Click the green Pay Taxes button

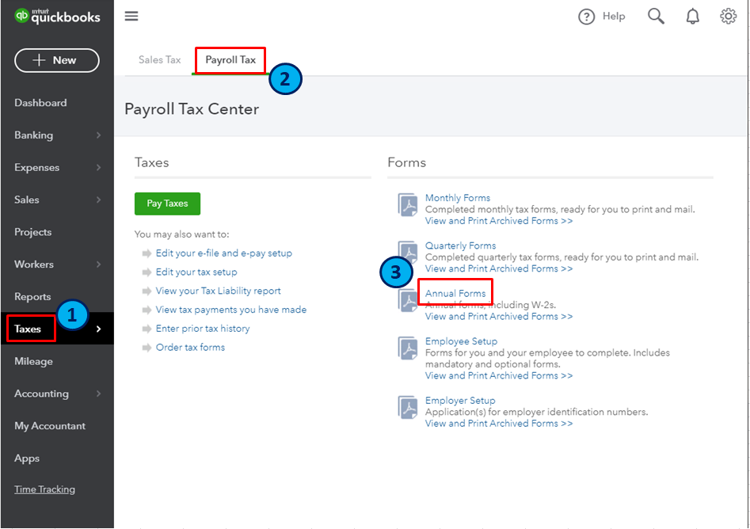[x=167, y=204]
